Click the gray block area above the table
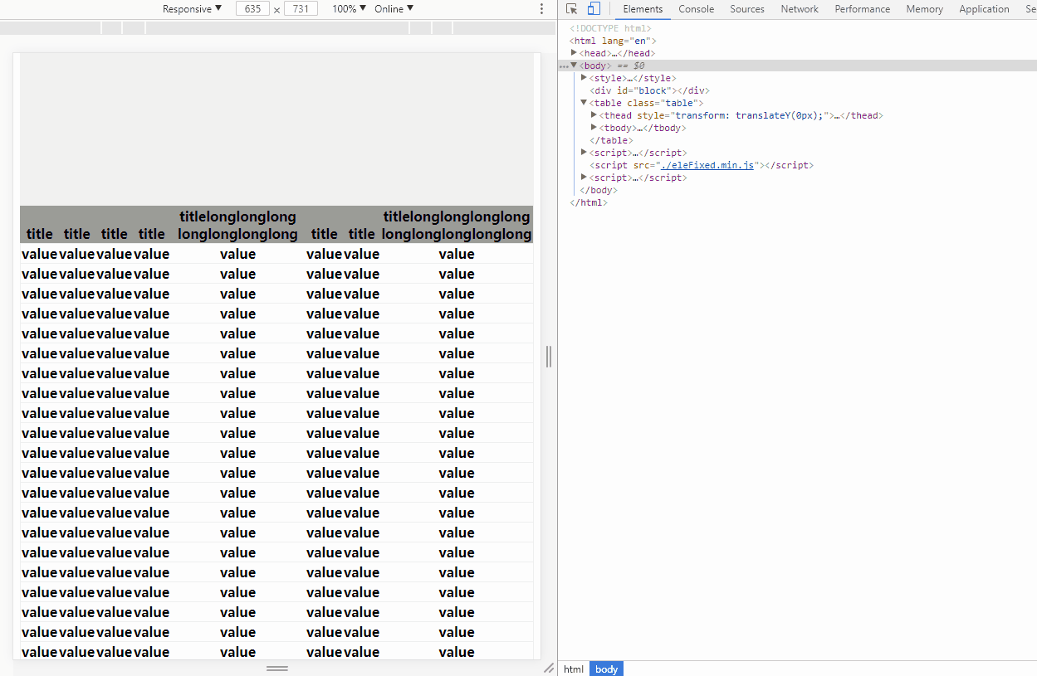The image size is (1037, 676). point(276,129)
